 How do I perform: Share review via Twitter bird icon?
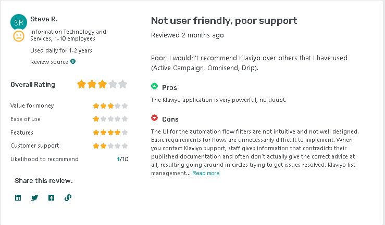(34, 197)
